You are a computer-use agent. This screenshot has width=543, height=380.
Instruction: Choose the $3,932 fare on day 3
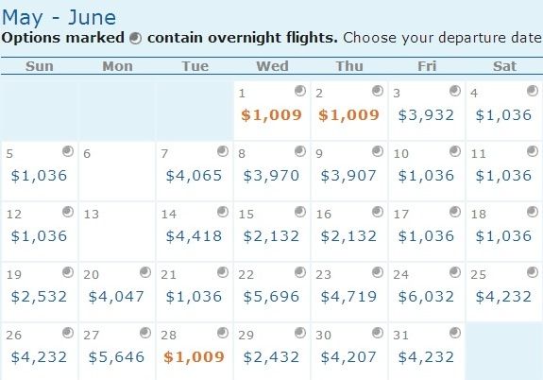click(426, 115)
